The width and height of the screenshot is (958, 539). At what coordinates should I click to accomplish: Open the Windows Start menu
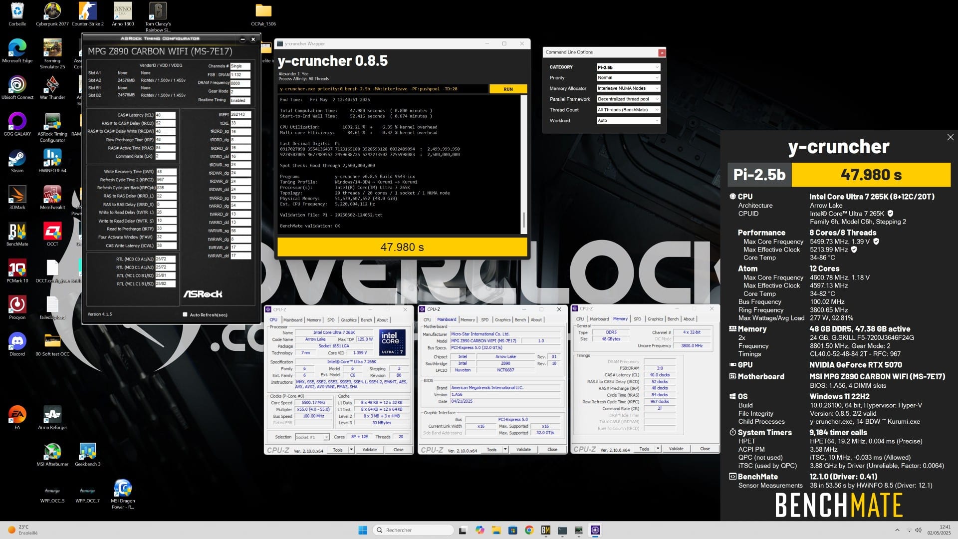tap(363, 530)
